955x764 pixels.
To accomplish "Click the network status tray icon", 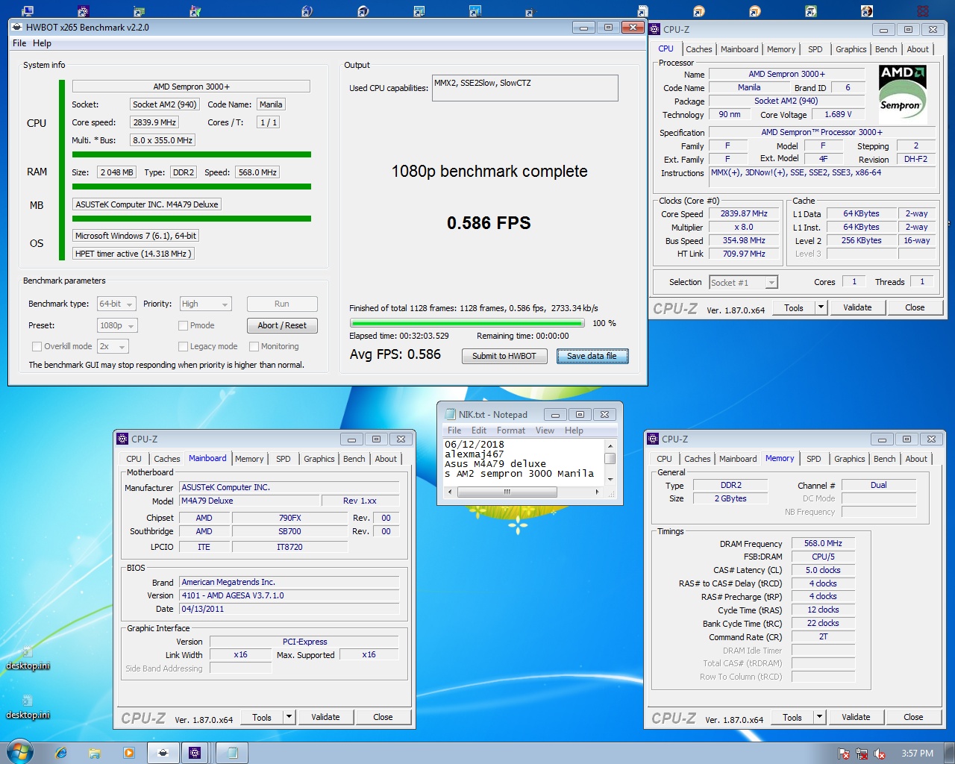I will pyautogui.click(x=862, y=754).
